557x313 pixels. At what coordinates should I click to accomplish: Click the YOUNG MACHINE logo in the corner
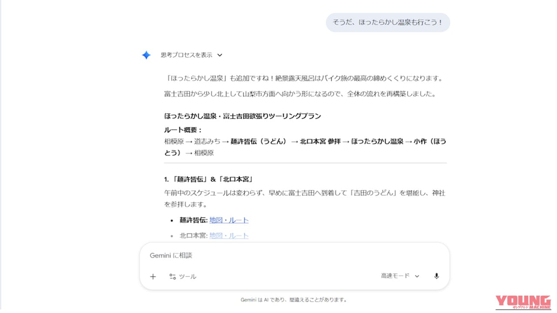pyautogui.click(x=524, y=302)
